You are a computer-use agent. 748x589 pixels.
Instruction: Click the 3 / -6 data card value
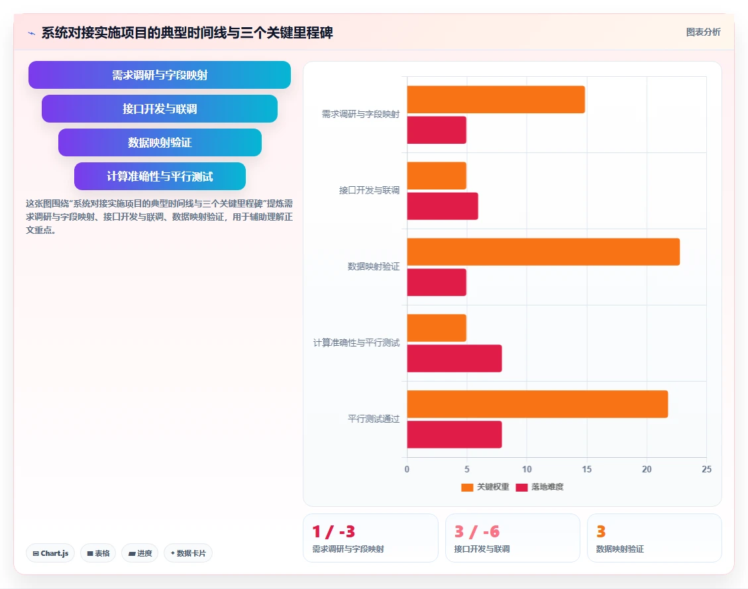point(476,532)
